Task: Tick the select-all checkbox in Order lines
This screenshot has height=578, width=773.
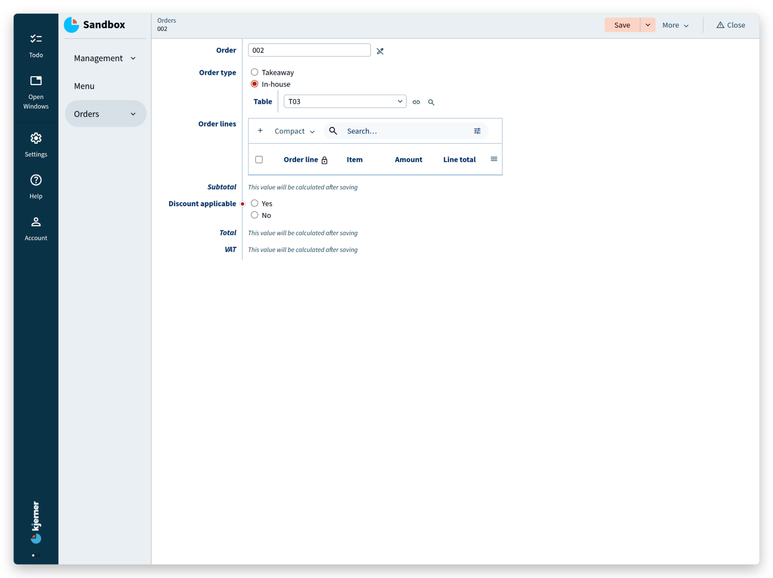Action: coord(259,160)
